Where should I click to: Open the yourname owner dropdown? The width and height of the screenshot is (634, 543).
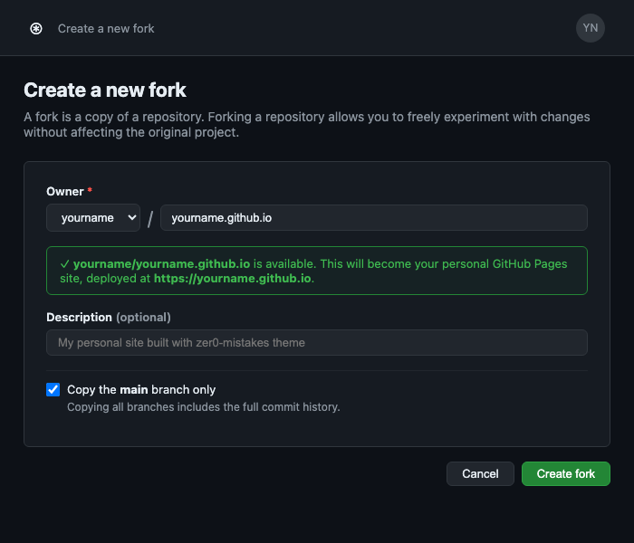point(93,218)
